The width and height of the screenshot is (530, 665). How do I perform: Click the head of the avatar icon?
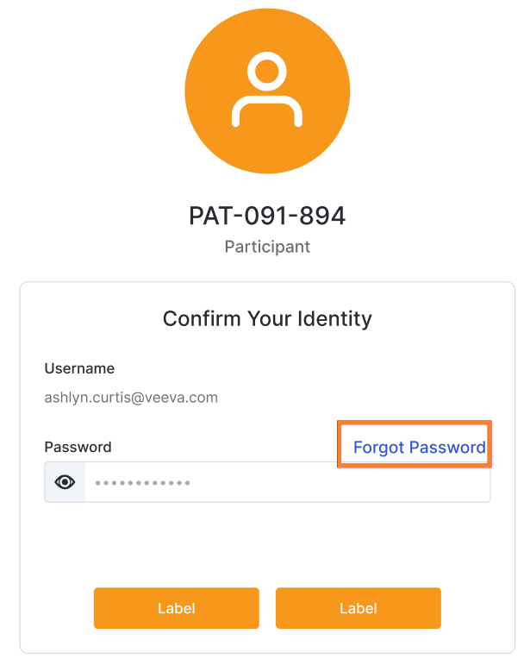click(267, 69)
